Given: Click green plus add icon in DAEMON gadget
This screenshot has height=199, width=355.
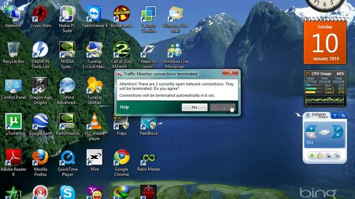Looking at the screenshot, I should click(x=312, y=155).
